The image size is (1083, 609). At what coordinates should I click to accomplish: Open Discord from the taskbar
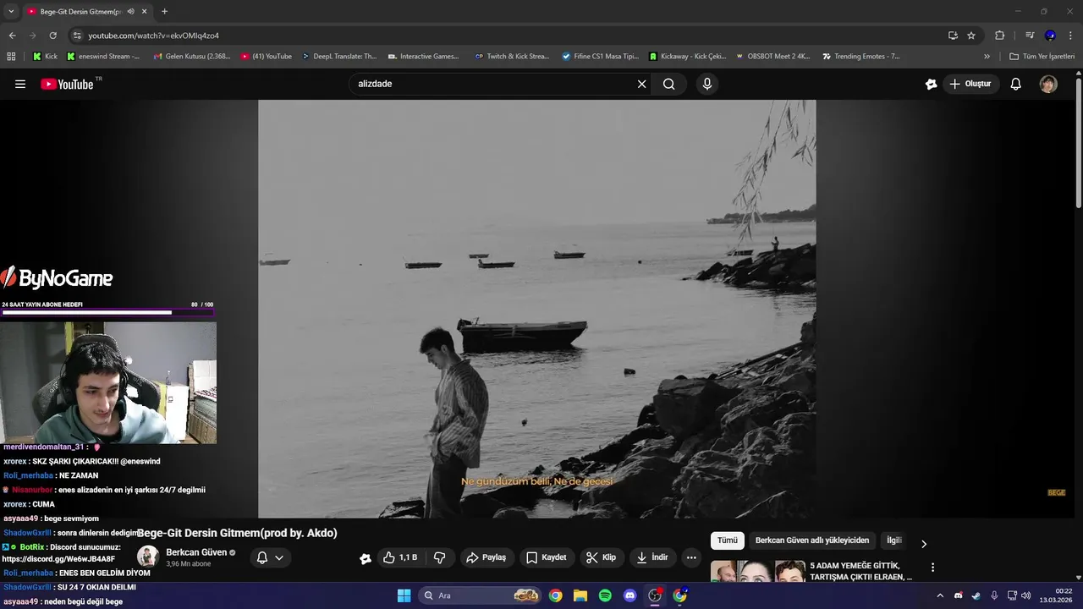click(x=629, y=595)
